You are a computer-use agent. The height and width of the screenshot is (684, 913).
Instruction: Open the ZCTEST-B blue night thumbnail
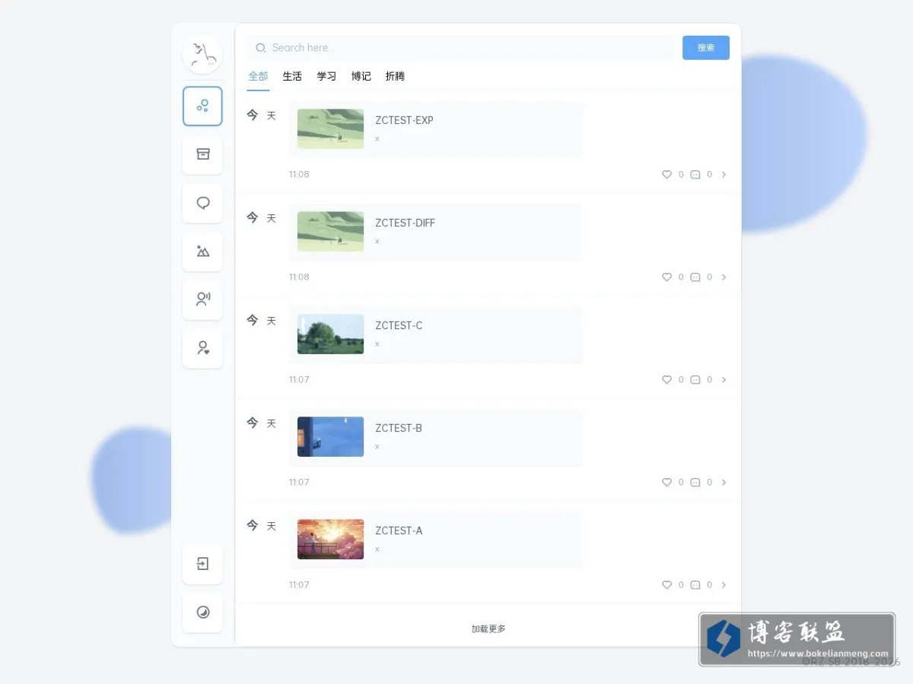[330, 437]
